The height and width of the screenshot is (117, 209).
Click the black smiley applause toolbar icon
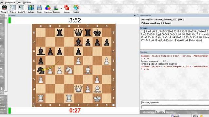click(x=4, y=8)
